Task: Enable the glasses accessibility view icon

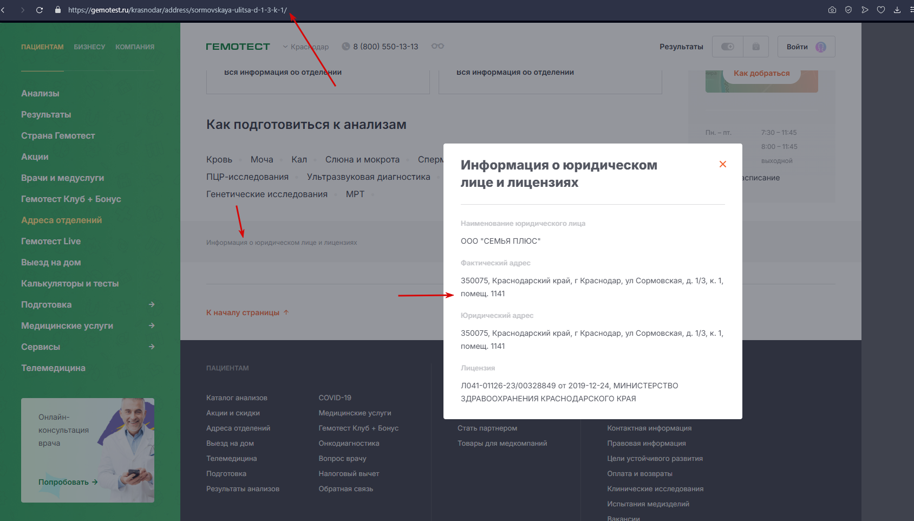Action: click(x=438, y=46)
